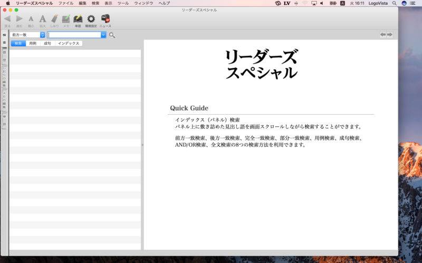Add a bookmark with the しおり icon
422x263 pixels.
pos(54,19)
